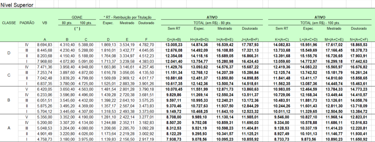Click total cell 13.005,23
The width and height of the screenshot is (375, 142).
tap(174, 44)
